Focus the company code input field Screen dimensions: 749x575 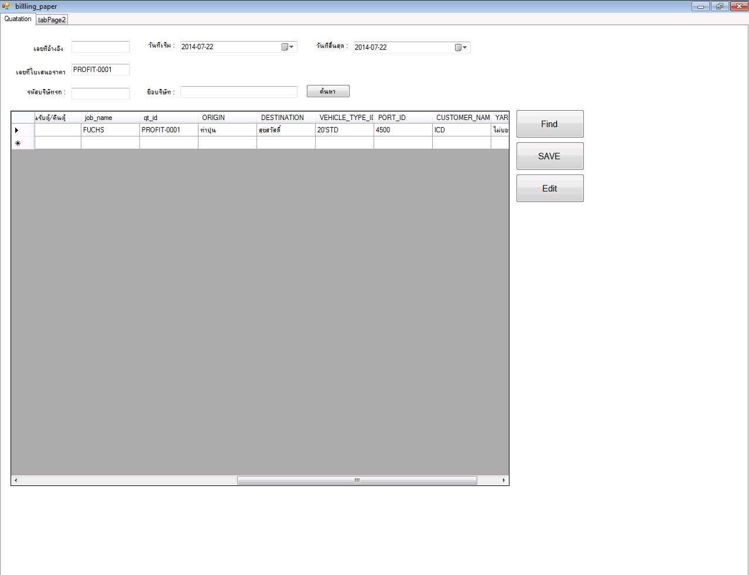pos(101,94)
